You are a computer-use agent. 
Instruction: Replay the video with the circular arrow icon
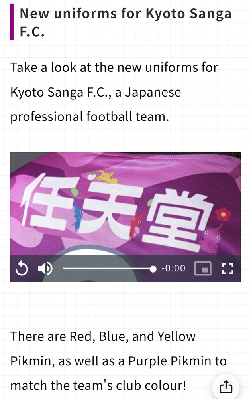22,269
